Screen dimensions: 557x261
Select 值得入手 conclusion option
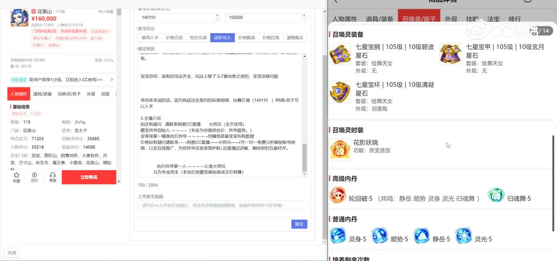click(150, 38)
